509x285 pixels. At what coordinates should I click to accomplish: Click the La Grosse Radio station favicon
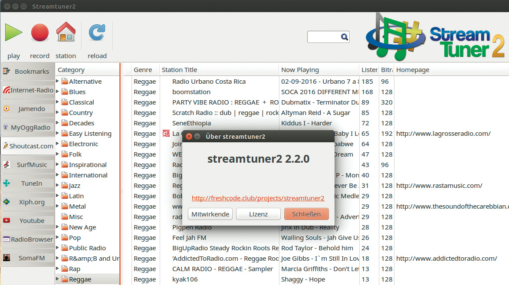click(166, 133)
